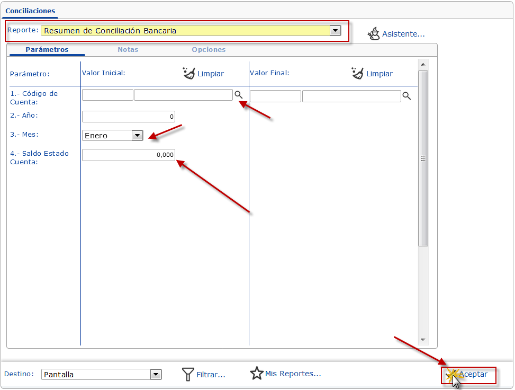Search account code in Valor Final magnifier
Screen dimensions: 515x390
(x=406, y=96)
